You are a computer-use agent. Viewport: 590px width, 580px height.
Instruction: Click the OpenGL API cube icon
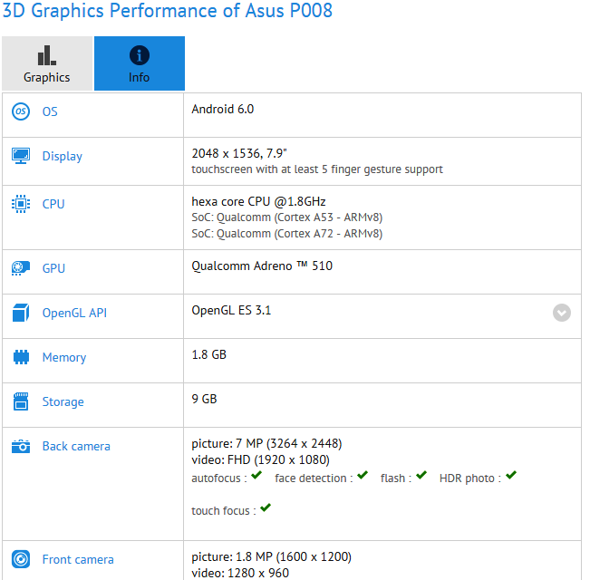pyautogui.click(x=21, y=314)
